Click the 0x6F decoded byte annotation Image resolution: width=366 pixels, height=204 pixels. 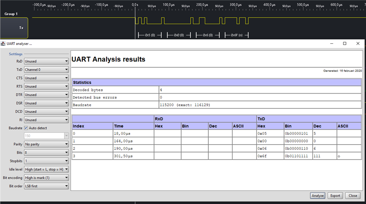[x=236, y=35]
